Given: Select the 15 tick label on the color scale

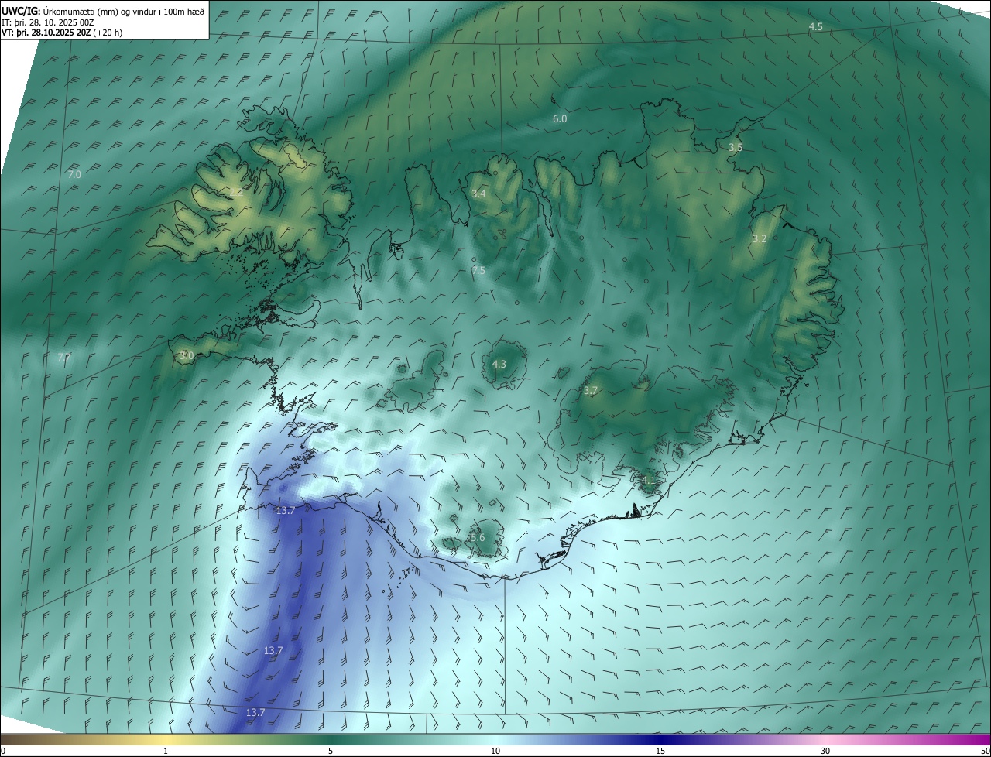Looking at the screenshot, I should (660, 751).
